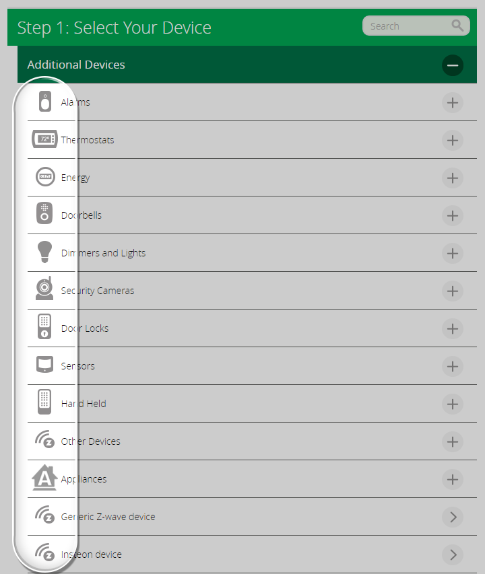Select the Hand Held label
This screenshot has width=485, height=574.
(x=84, y=404)
